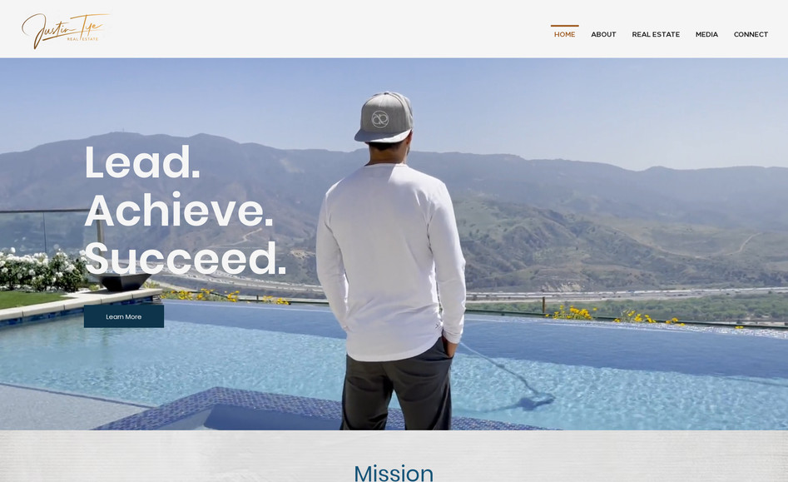The height and width of the screenshot is (482, 788).
Task: Click the glass railing on the left side
Action: point(47,229)
